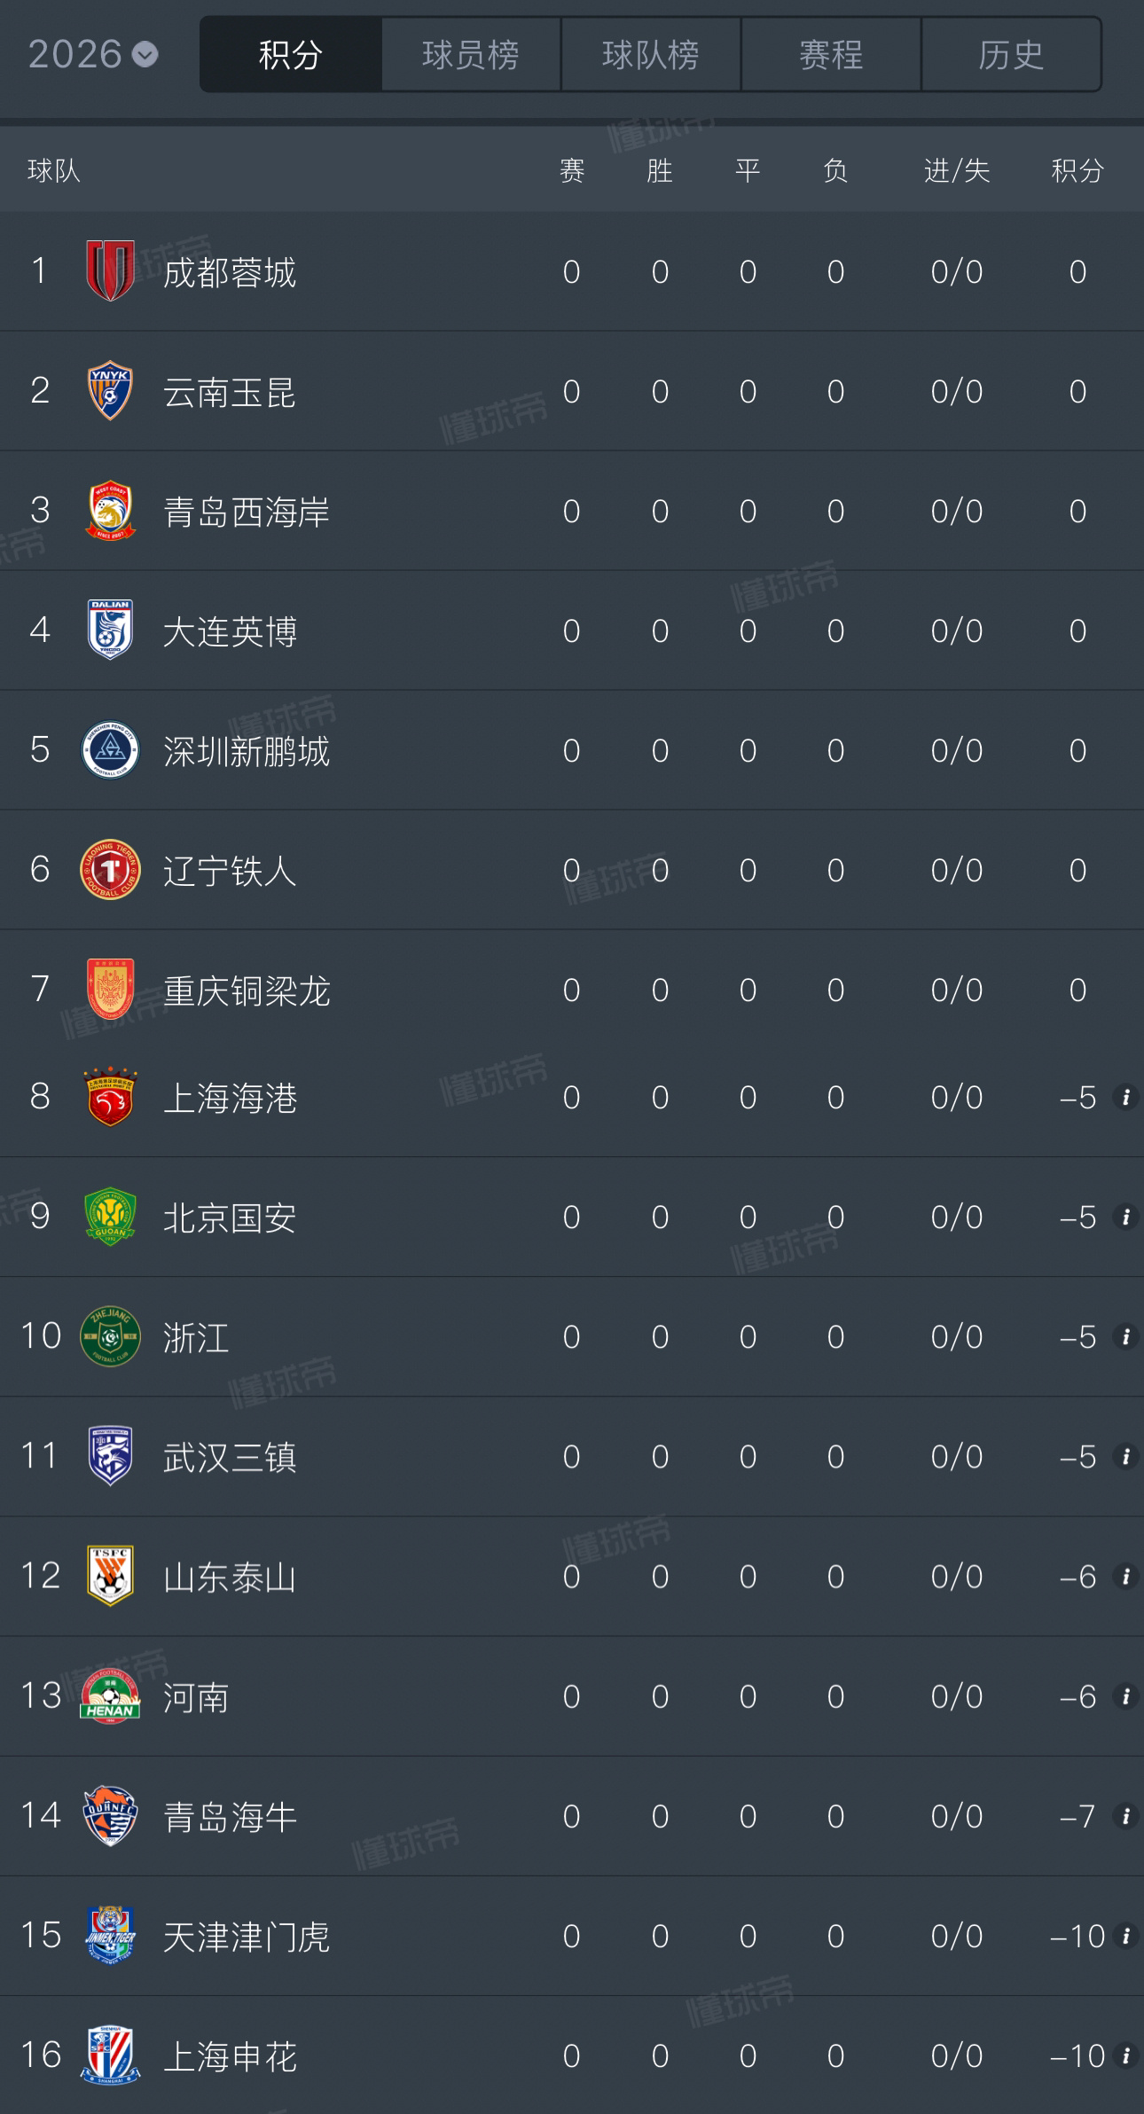Click the 积分 column header
Viewport: 1144px width, 2114px height.
click(x=1077, y=170)
